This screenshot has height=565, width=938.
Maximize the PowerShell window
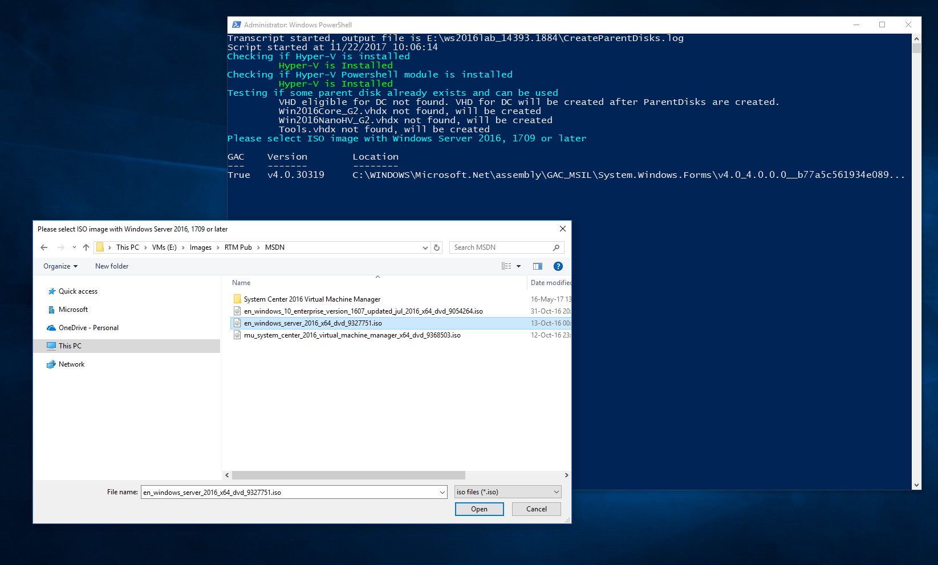[882, 25]
